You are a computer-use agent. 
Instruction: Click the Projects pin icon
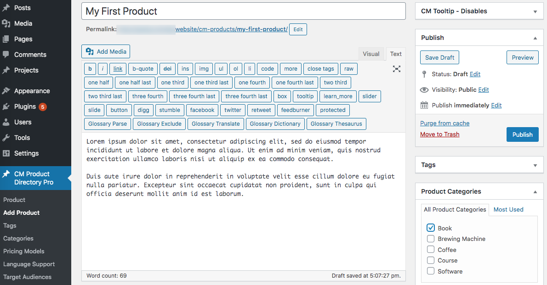pyautogui.click(x=6, y=70)
